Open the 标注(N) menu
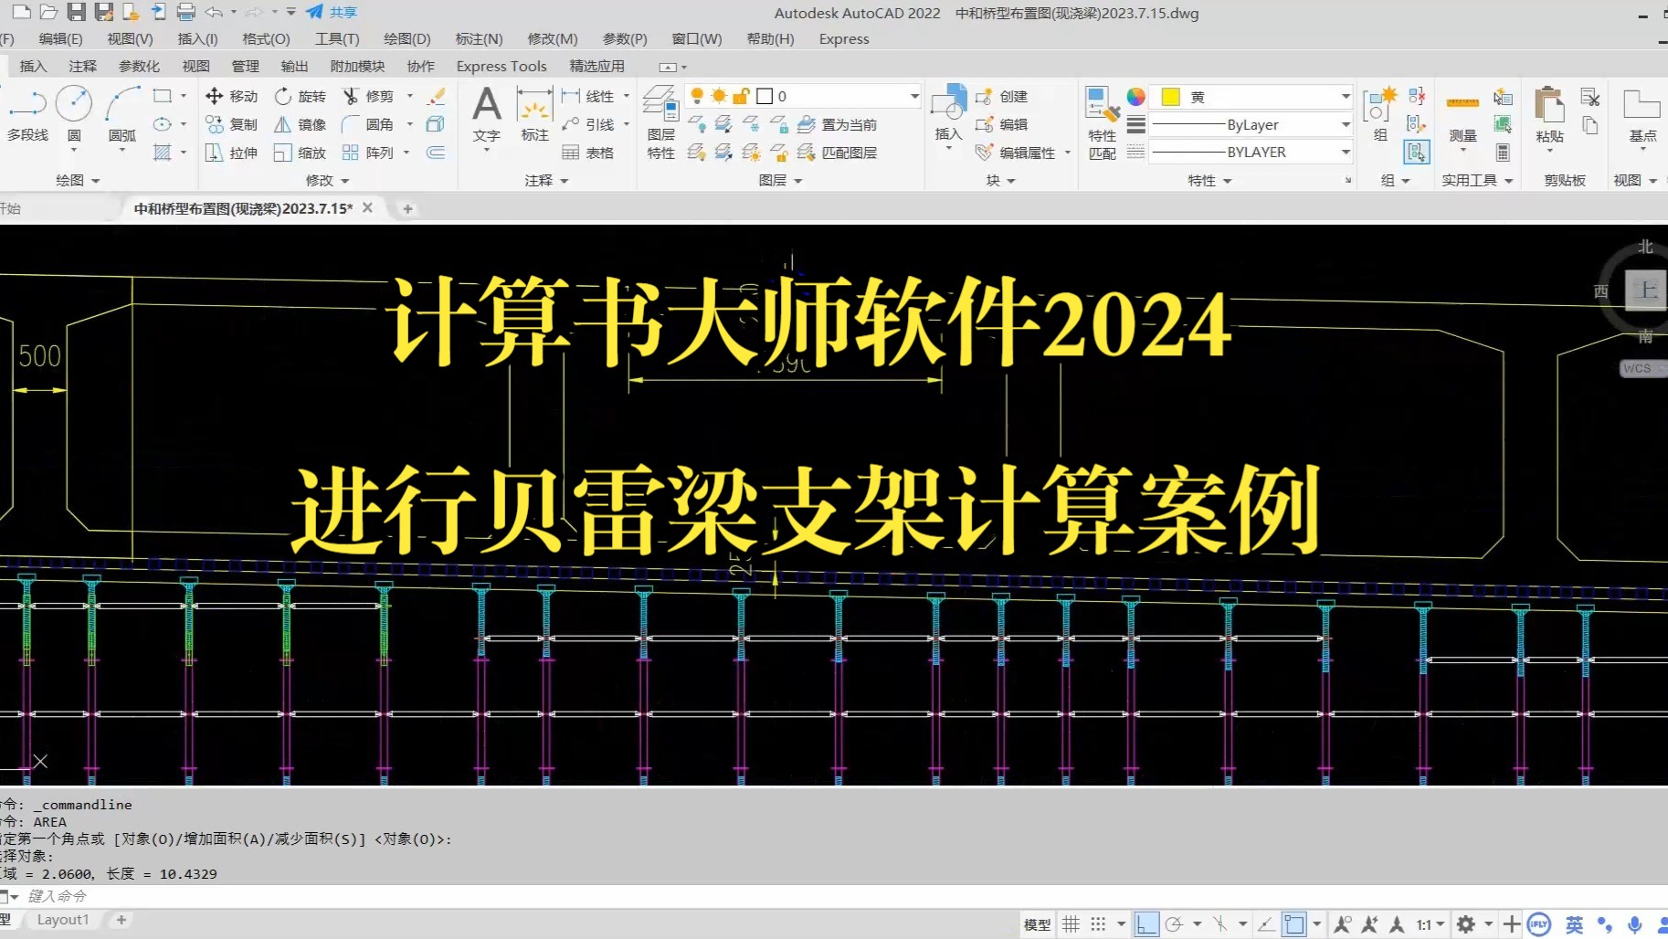This screenshot has width=1668, height=939. (x=479, y=39)
